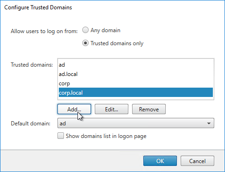
Task: Pick the corp domain list entry
Action: coord(136,83)
